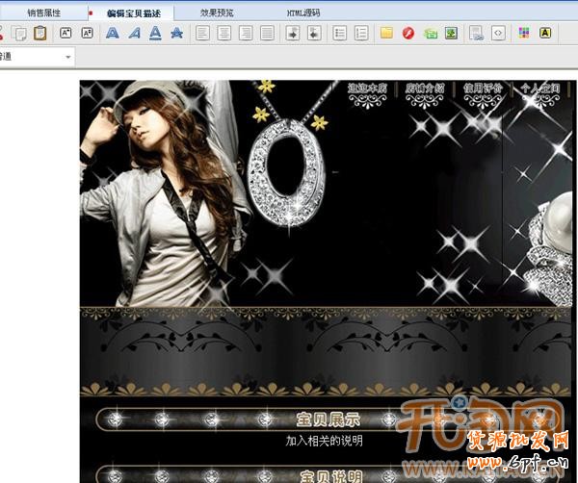
Task: Insert a picture using image icon
Action: [451, 34]
